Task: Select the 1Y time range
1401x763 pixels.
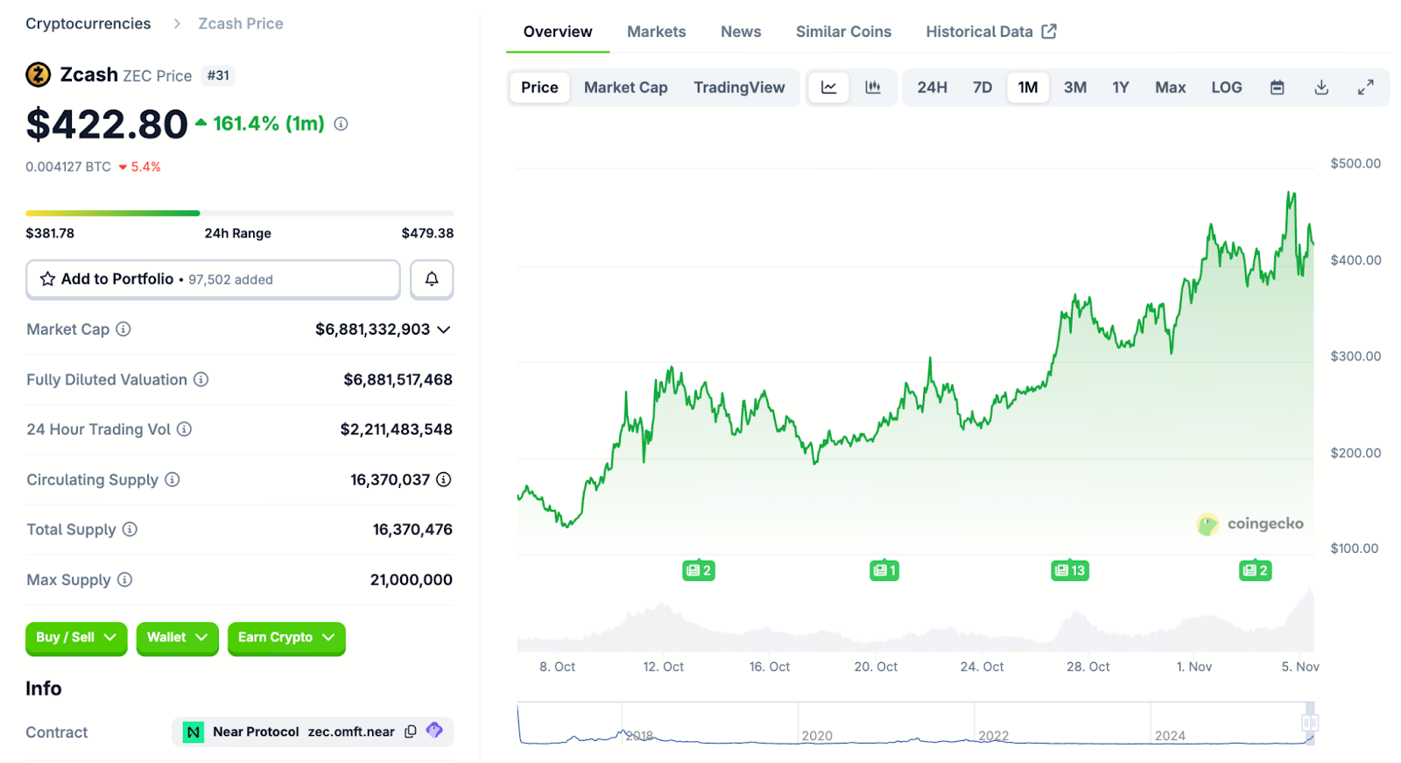Action: point(1120,88)
